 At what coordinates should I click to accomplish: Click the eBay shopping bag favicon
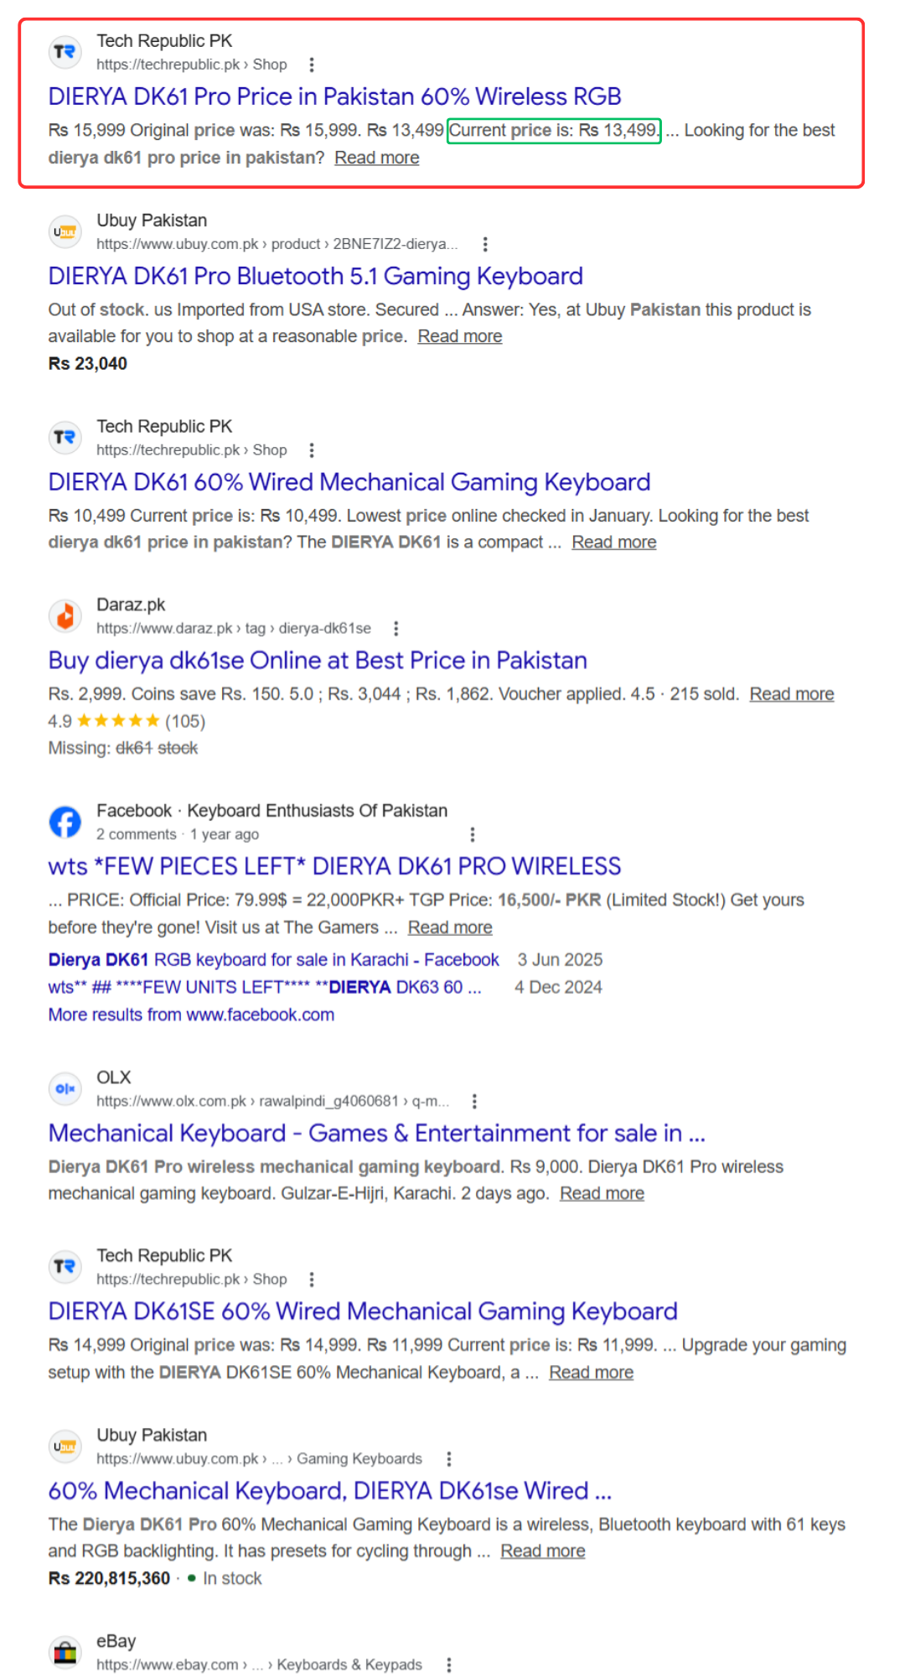click(65, 1653)
